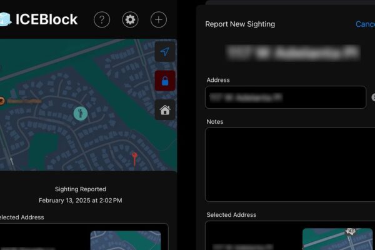Select the teal person marker on the map

point(81,113)
